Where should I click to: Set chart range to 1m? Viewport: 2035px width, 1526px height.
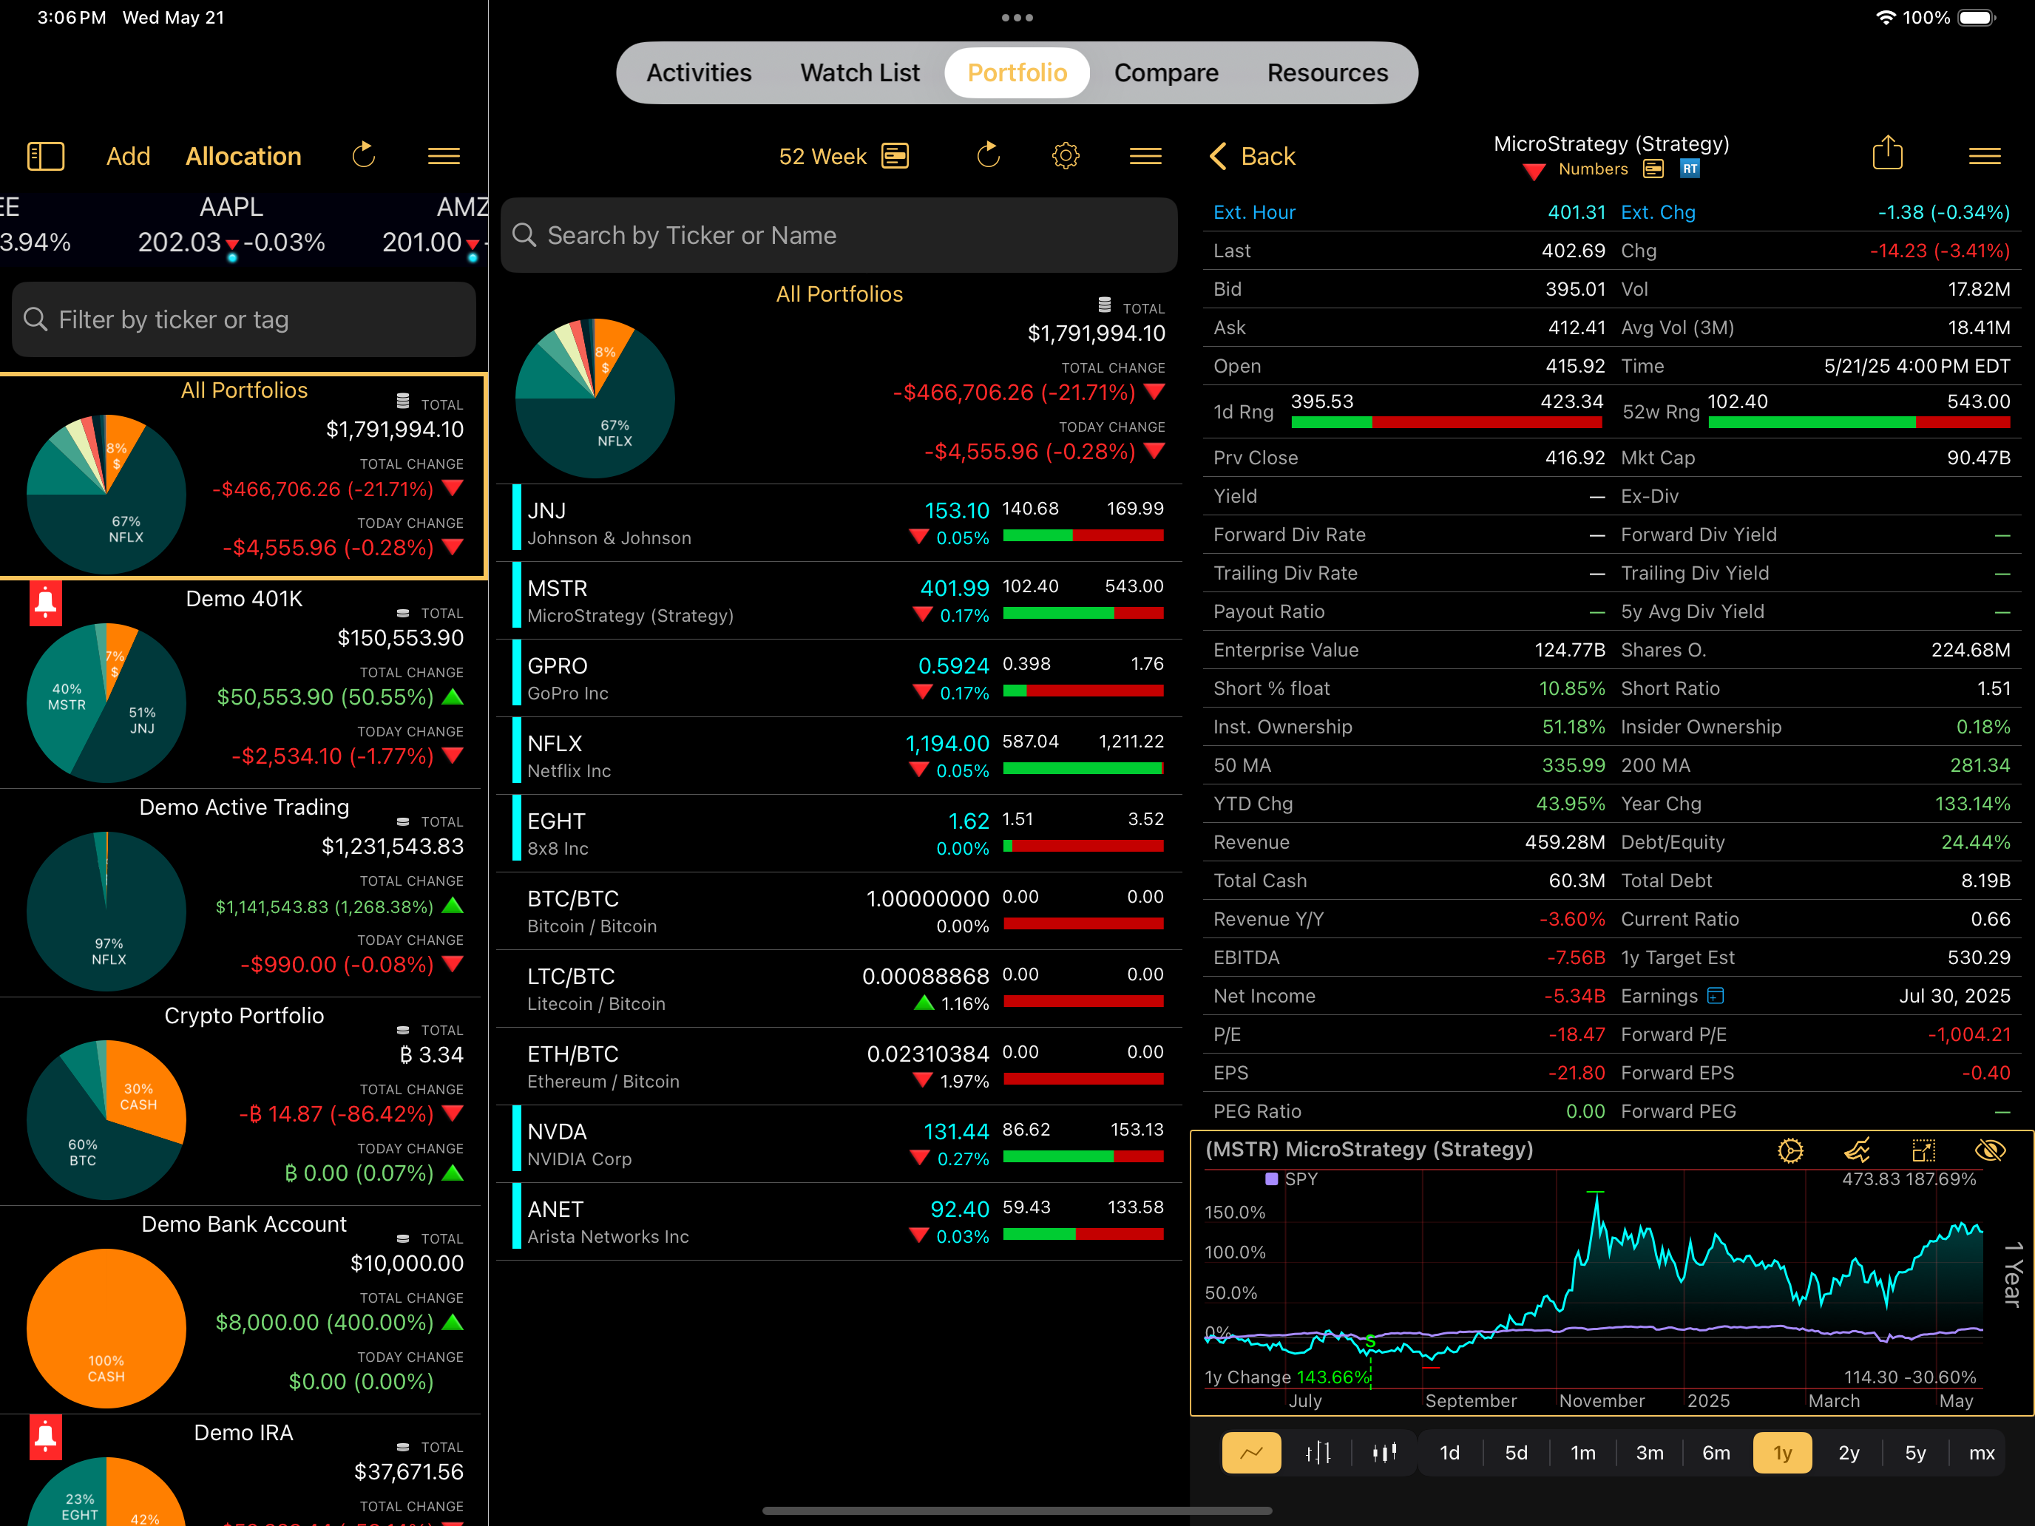(1583, 1454)
